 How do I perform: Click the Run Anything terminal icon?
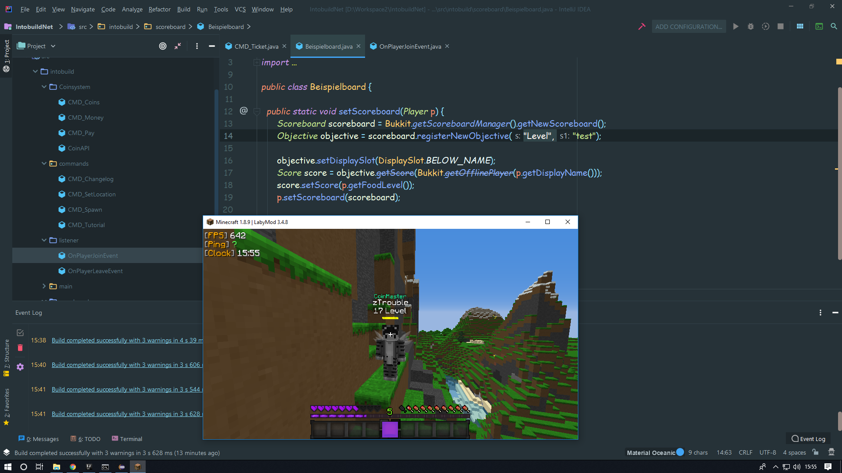(x=819, y=26)
